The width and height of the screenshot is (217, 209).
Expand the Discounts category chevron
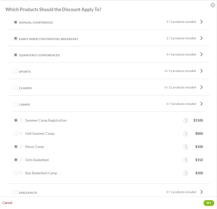202,192
